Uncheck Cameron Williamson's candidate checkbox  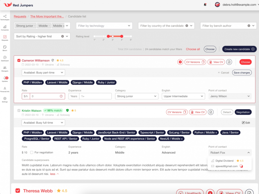19,61
